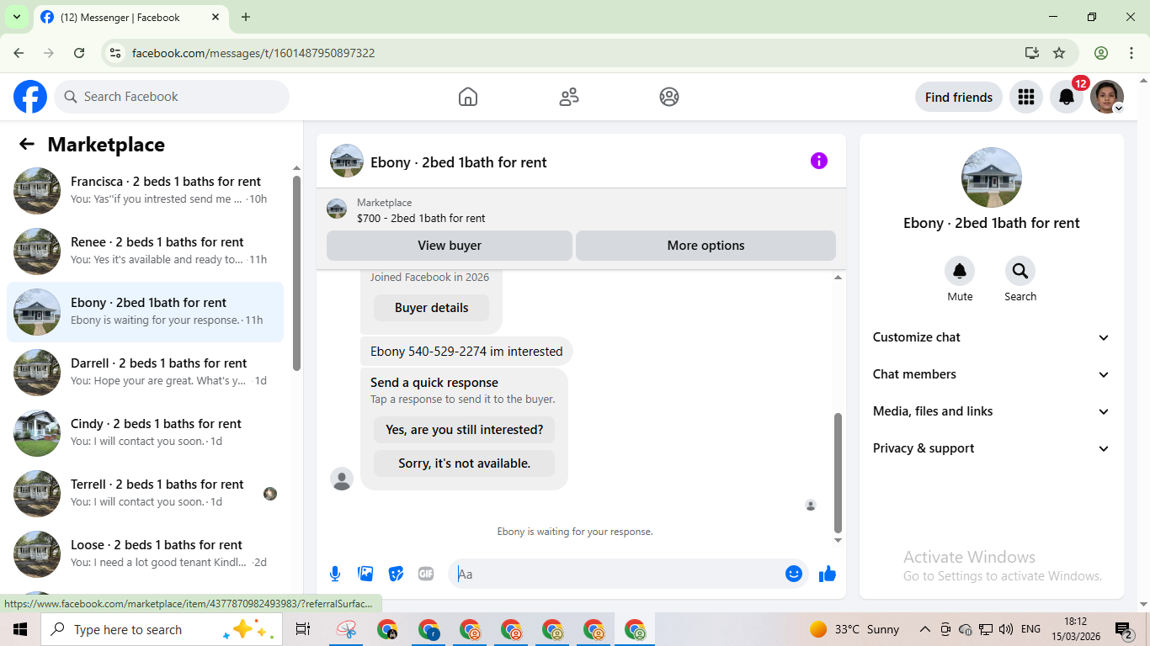
Task: Expand Media, files and links section
Action: point(991,411)
